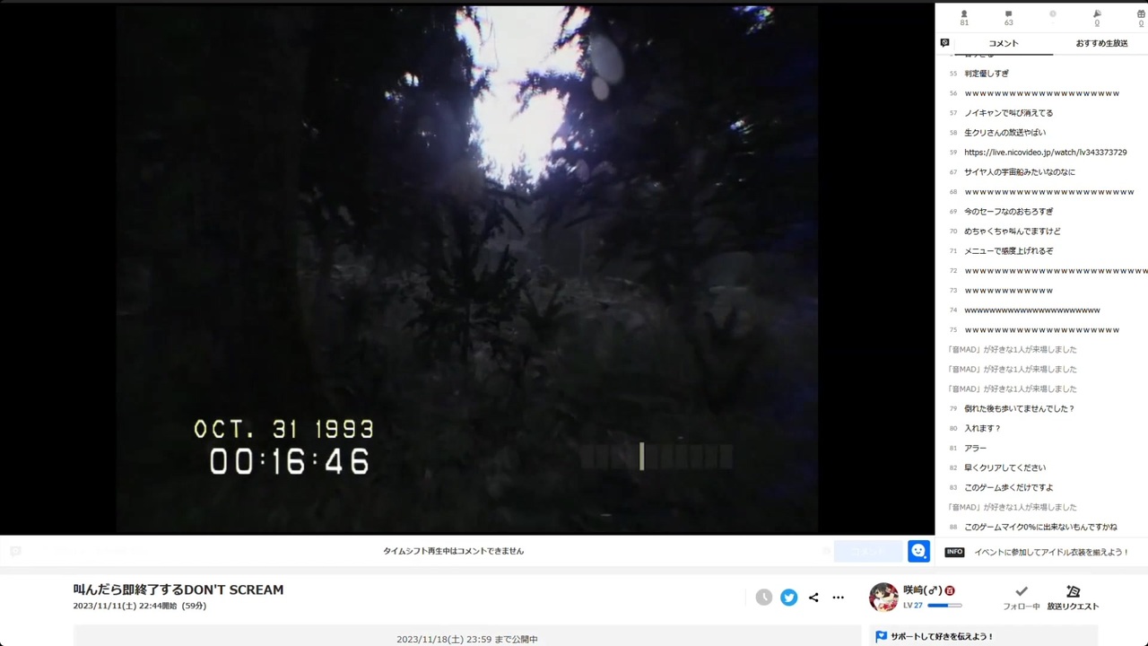Switch to the コメント tab
1148x646 pixels.
(x=1004, y=43)
